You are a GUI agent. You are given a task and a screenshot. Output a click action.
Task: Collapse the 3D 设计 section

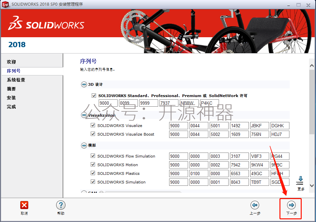(x=84, y=84)
